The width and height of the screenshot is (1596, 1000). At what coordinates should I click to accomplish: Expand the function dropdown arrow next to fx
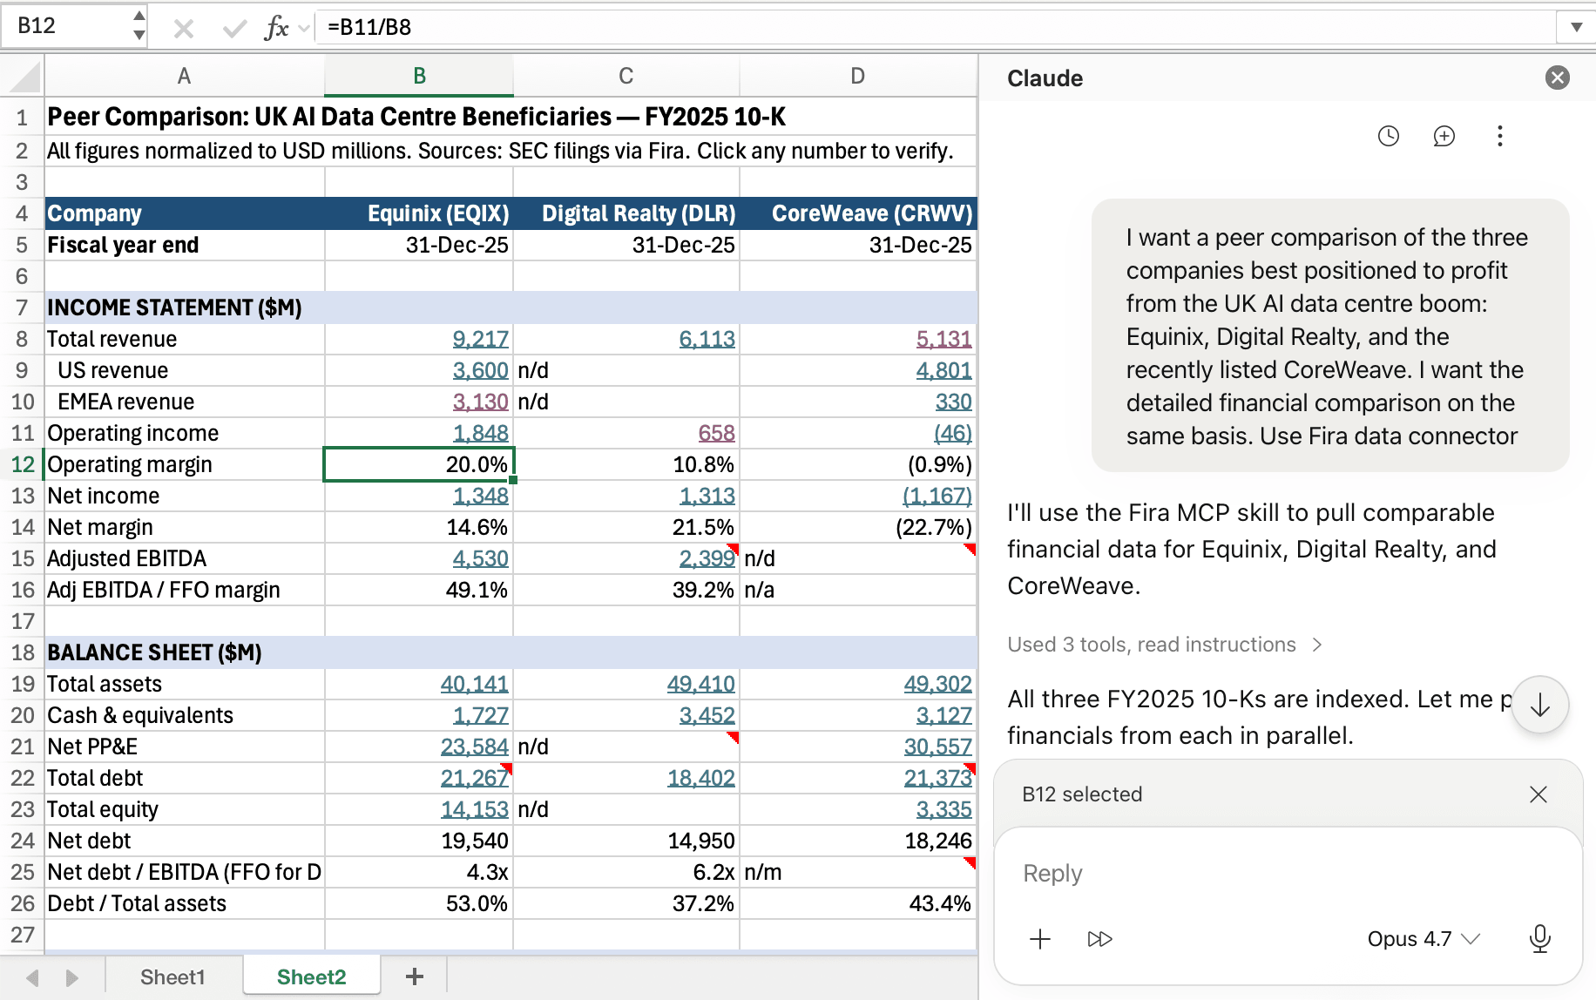click(x=303, y=28)
